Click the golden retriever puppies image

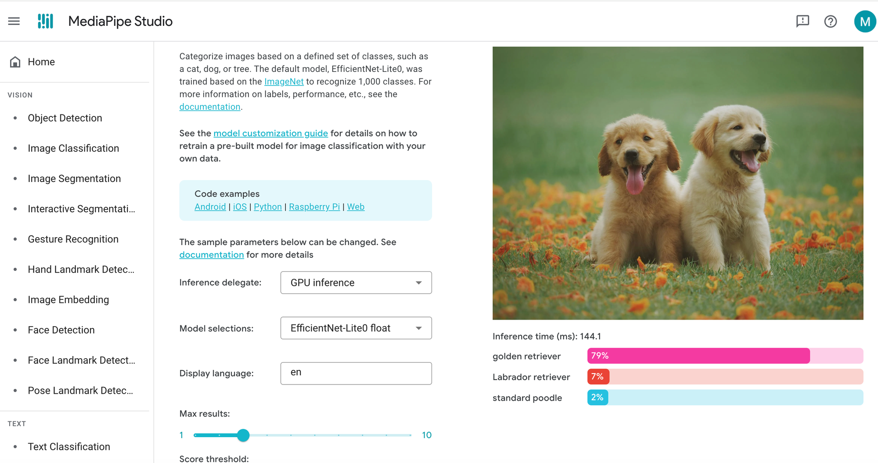point(677,183)
